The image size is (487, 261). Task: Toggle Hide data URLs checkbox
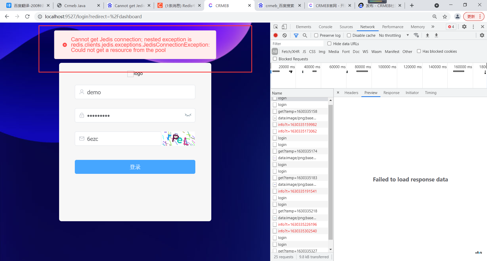point(329,44)
